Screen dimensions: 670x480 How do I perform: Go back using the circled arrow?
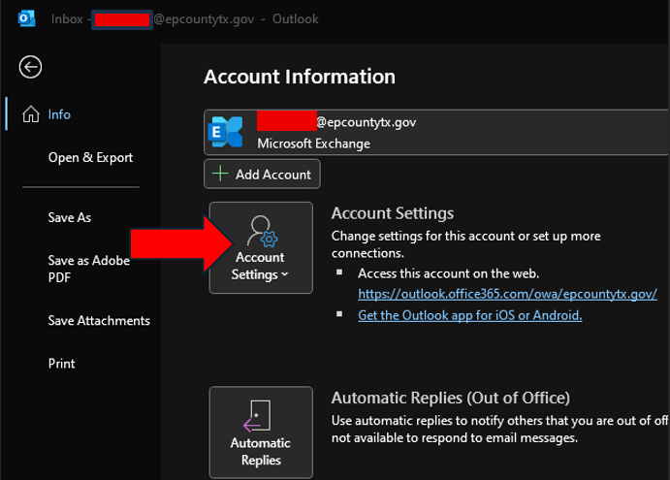(30, 67)
